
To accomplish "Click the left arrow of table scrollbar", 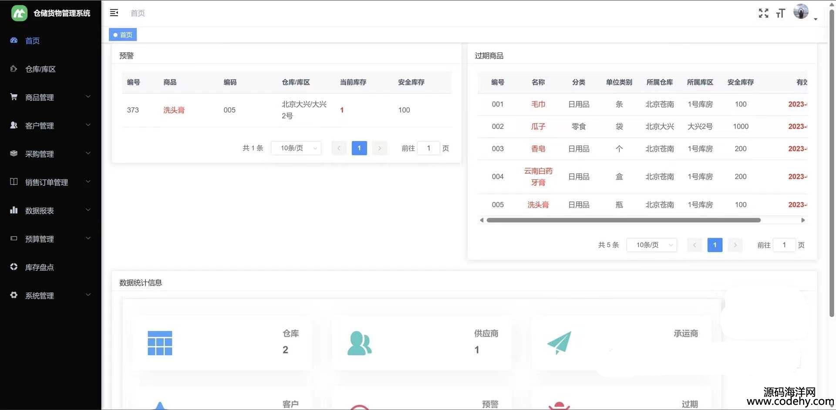I will [x=481, y=220].
